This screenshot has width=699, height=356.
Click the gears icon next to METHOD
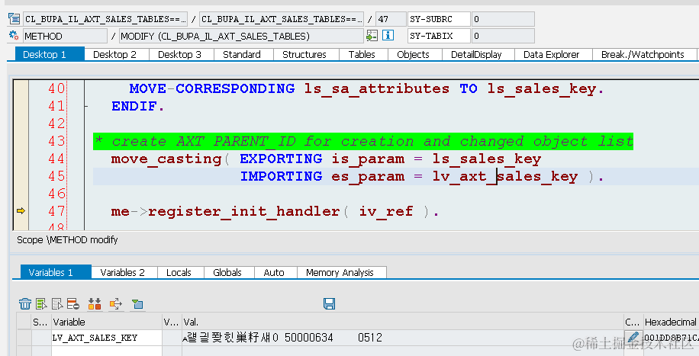(14, 36)
